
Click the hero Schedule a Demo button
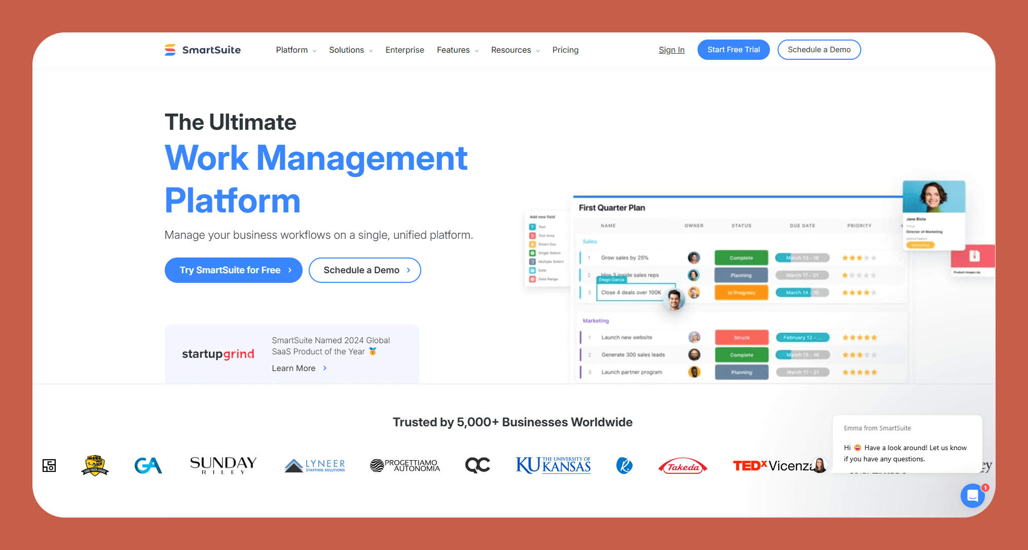[365, 270]
